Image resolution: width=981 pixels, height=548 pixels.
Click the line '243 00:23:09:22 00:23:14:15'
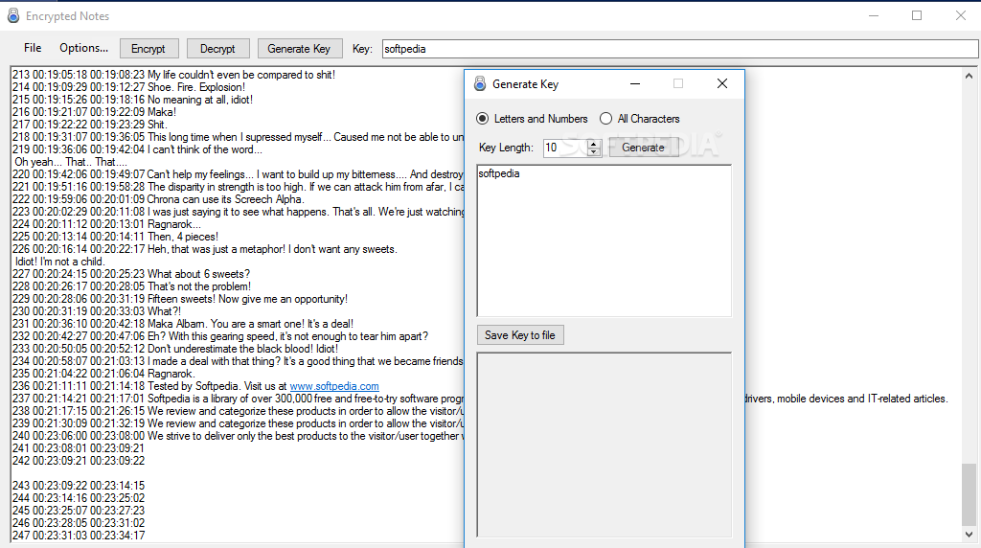coord(79,486)
